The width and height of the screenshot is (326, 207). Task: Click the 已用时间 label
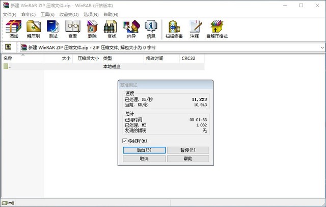(133, 120)
